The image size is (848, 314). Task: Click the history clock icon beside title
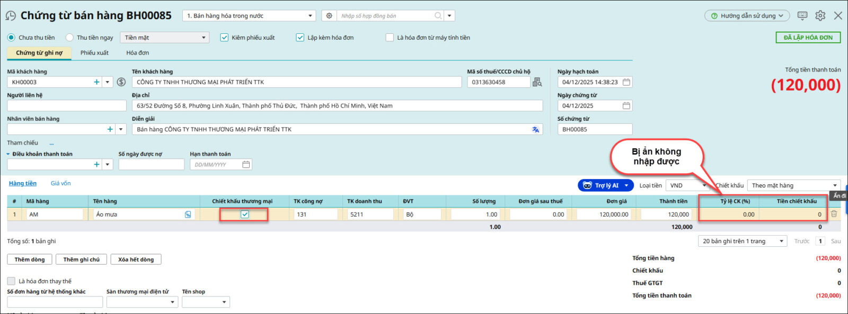pyautogui.click(x=11, y=16)
